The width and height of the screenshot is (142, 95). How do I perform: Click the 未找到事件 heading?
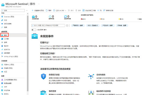47,36
